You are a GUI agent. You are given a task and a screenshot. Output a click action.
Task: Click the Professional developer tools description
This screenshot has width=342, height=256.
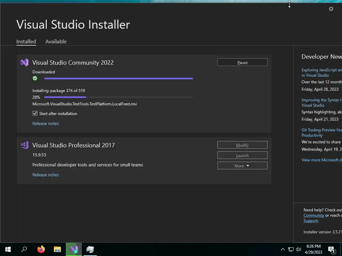pos(88,165)
